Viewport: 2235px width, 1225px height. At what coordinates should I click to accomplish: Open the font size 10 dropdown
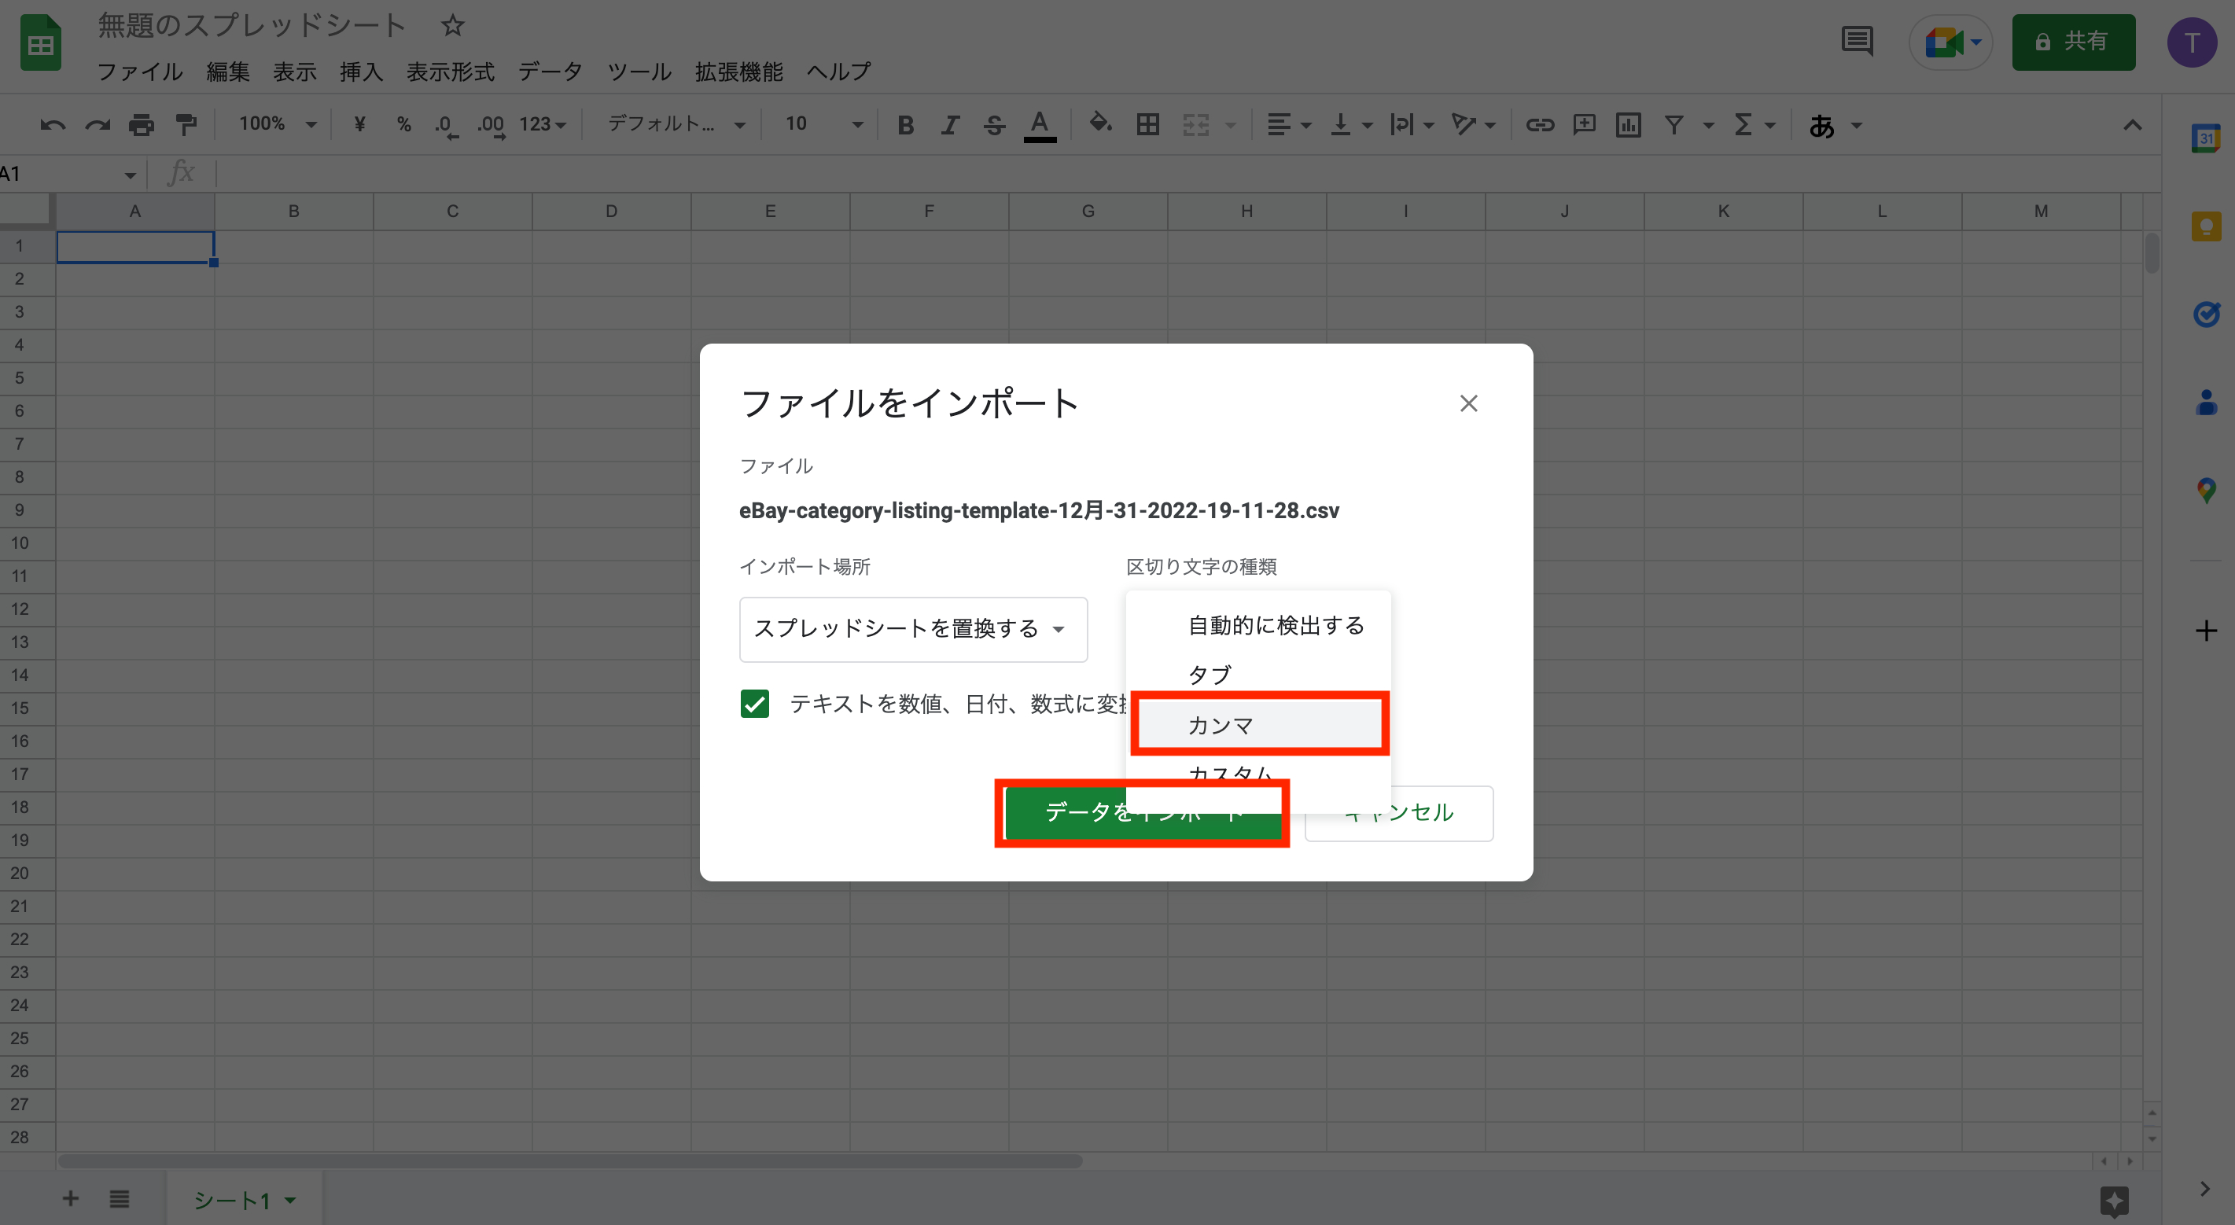coord(823,125)
